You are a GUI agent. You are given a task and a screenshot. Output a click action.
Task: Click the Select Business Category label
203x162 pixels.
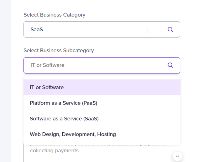click(54, 15)
